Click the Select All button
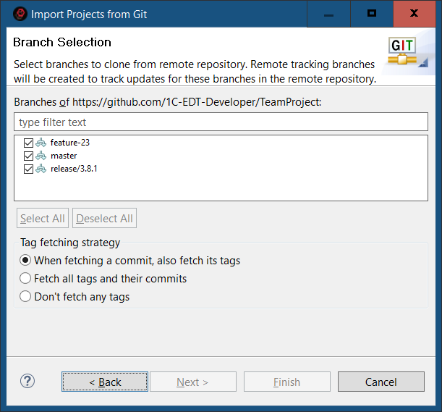442x412 pixels. point(43,219)
